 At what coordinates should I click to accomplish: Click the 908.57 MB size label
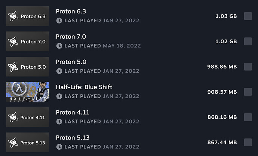222,92
